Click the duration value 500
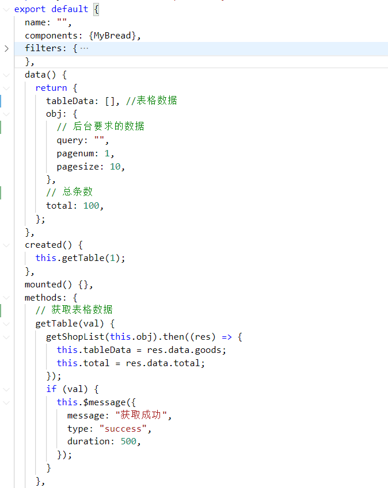Image resolution: width=388 pixels, height=488 pixels. tap(130, 441)
